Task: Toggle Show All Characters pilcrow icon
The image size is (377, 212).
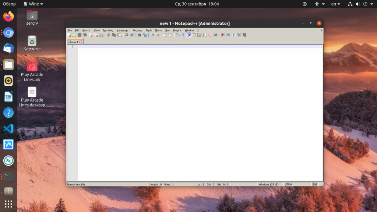Action: pyautogui.click(x=183, y=35)
